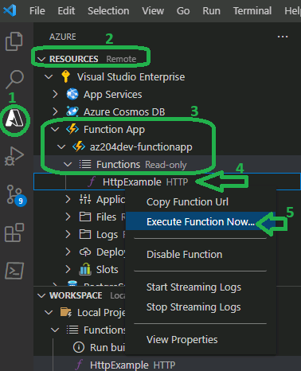This screenshot has height=371, width=301.
Task: Click the Local Project folder icon
Action: click(x=66, y=312)
